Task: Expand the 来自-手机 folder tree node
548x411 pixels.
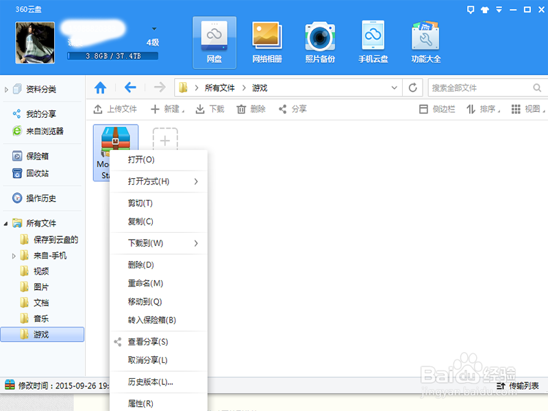Action: coord(12,255)
